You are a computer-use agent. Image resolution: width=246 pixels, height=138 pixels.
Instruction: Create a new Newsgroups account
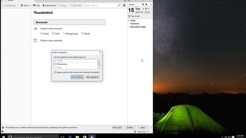coord(70,33)
